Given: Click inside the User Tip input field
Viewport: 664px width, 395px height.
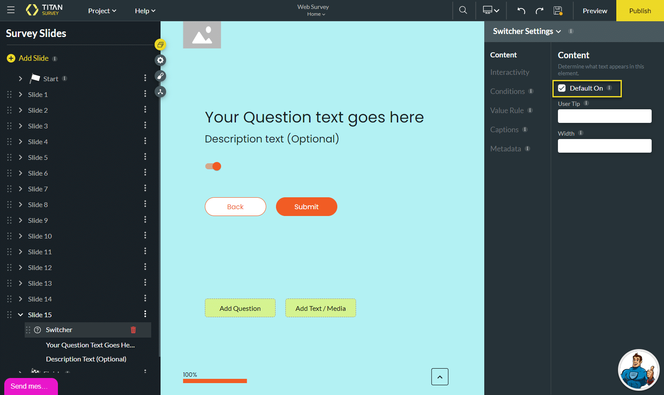Looking at the screenshot, I should point(604,116).
